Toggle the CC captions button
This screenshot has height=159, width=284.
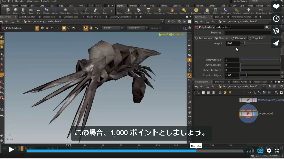[x=260, y=151]
